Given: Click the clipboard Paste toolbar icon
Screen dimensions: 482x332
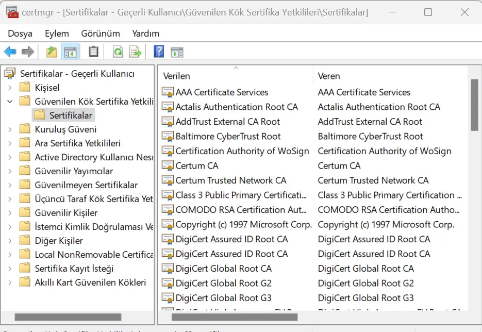Looking at the screenshot, I should pos(93,52).
